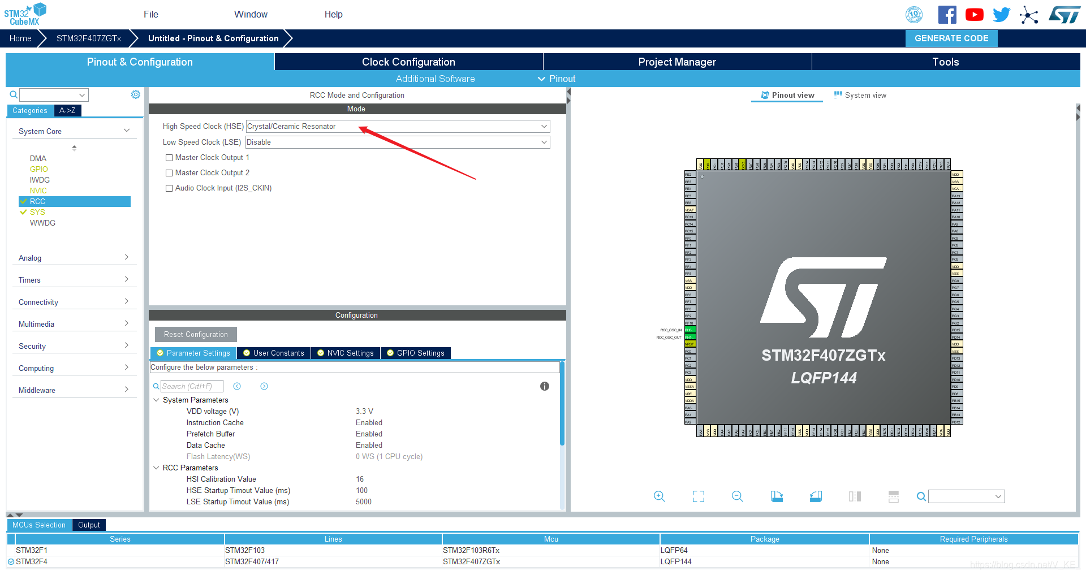Screen dimensions: 1086x575
Task: Click previous search result arrow icon
Action: pos(237,386)
